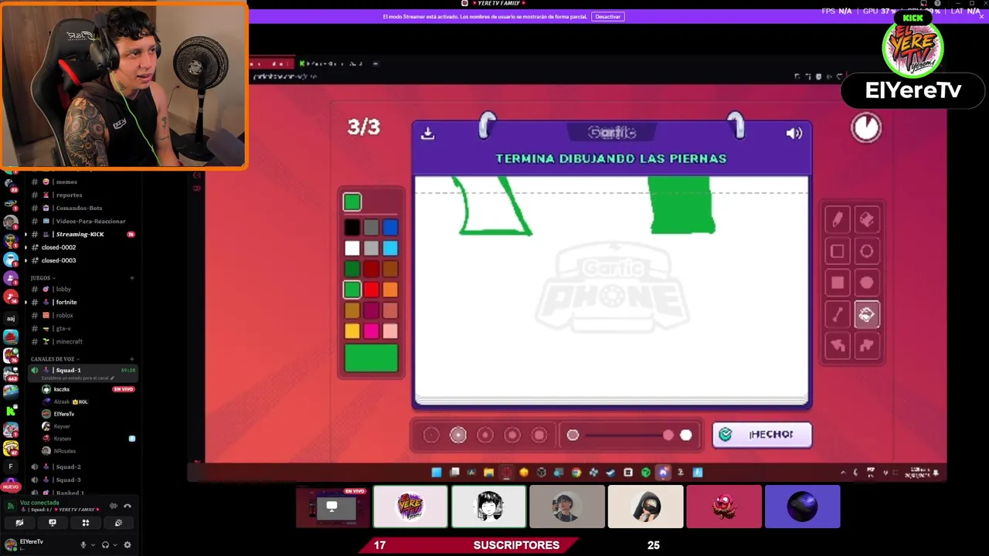This screenshot has width=989, height=556.
Task: Choose the empty ellipse shape tool
Action: (x=866, y=251)
